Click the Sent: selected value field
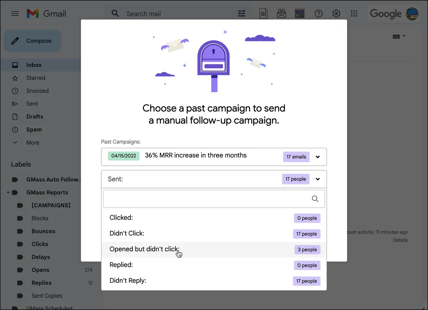This screenshot has height=310, width=428. coord(214,179)
